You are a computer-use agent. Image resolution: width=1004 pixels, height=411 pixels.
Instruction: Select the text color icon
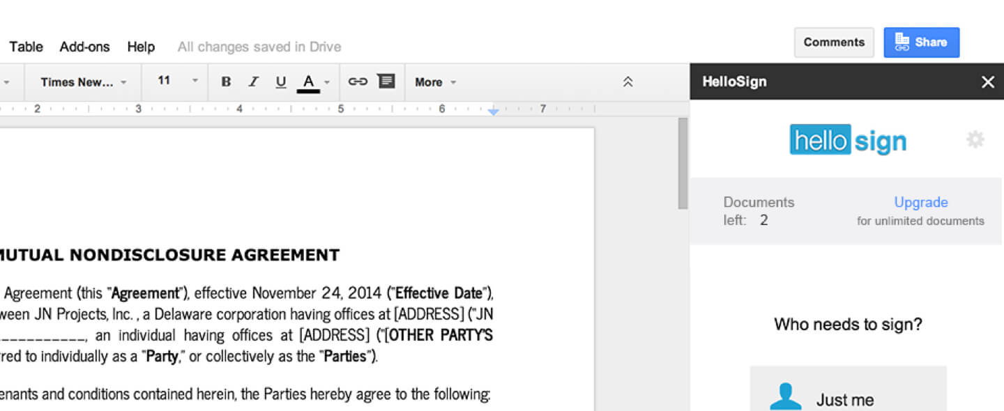point(308,82)
